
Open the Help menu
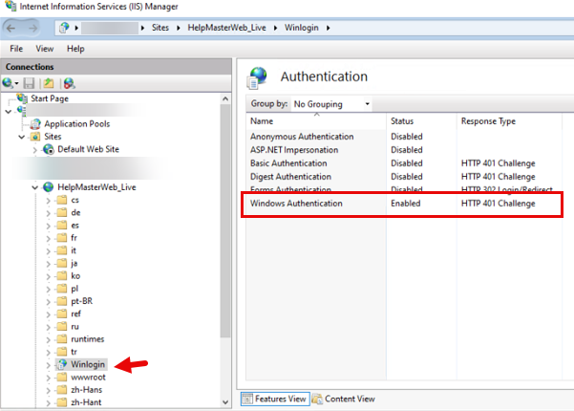coord(75,49)
